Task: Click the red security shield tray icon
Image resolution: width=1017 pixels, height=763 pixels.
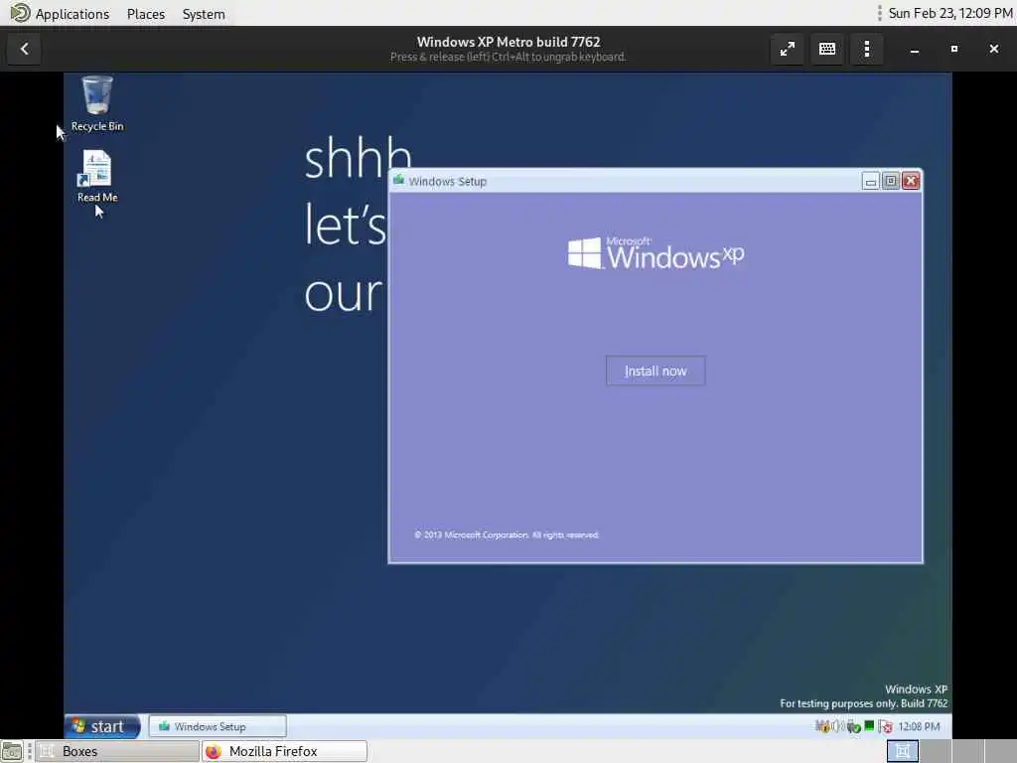Action: click(886, 726)
